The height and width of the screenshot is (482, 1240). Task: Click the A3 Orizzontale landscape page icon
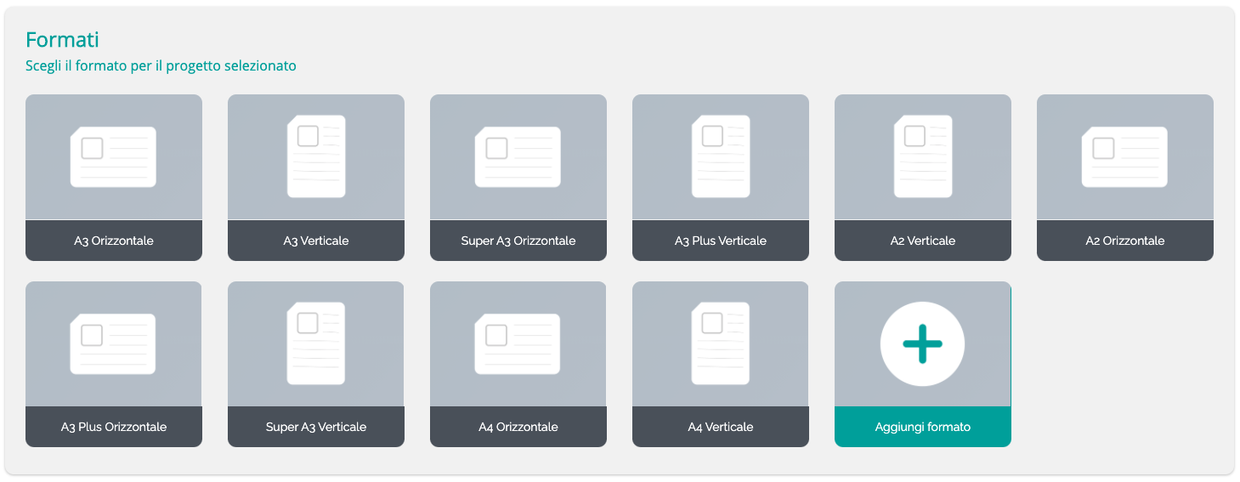click(x=113, y=156)
